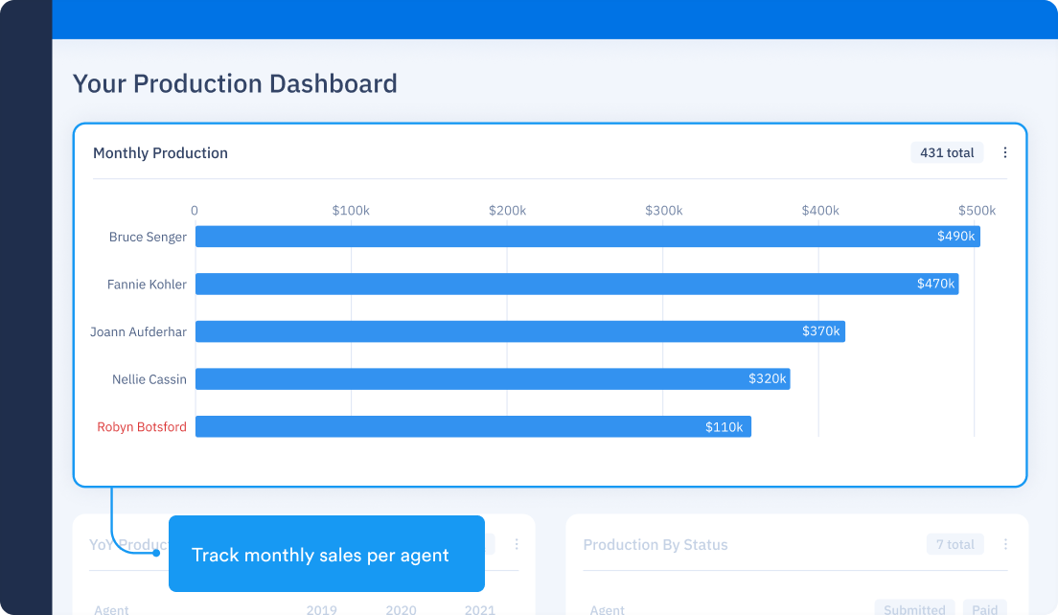The height and width of the screenshot is (615, 1058).
Task: Click the Production By Status card title
Action: [x=655, y=545]
